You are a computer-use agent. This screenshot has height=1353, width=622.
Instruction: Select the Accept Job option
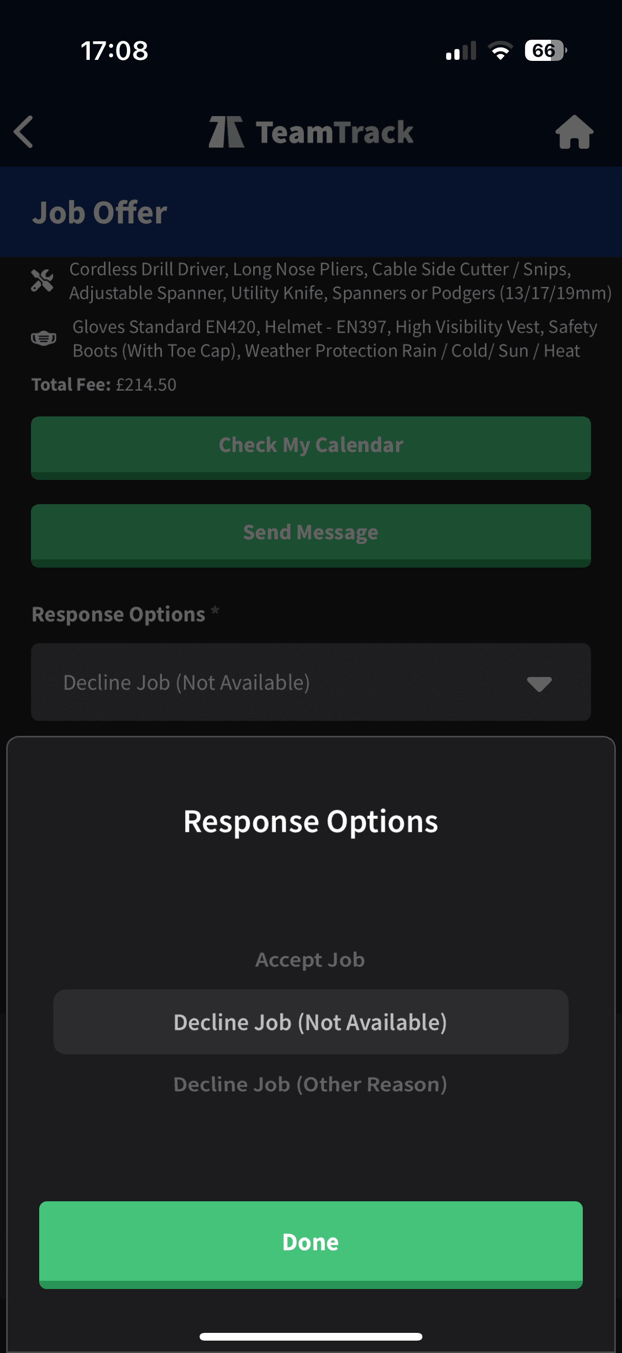pos(310,960)
